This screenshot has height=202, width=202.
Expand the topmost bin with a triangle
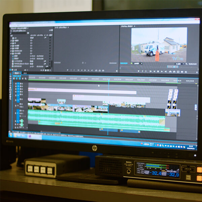[x=11, y=41]
